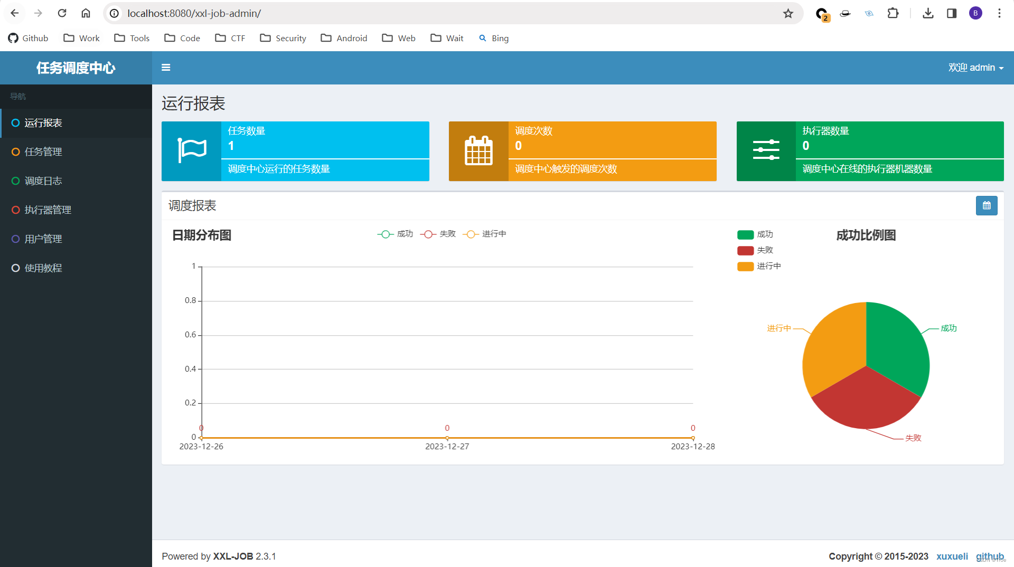The height and width of the screenshot is (567, 1014).
Task: Reload the page with the refresh icon
Action: click(x=62, y=13)
